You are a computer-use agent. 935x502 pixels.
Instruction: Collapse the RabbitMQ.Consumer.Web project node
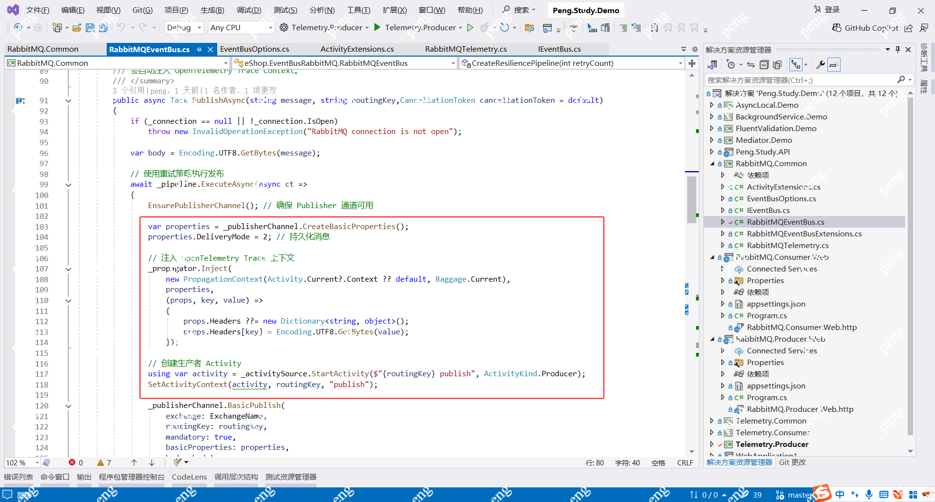click(712, 257)
